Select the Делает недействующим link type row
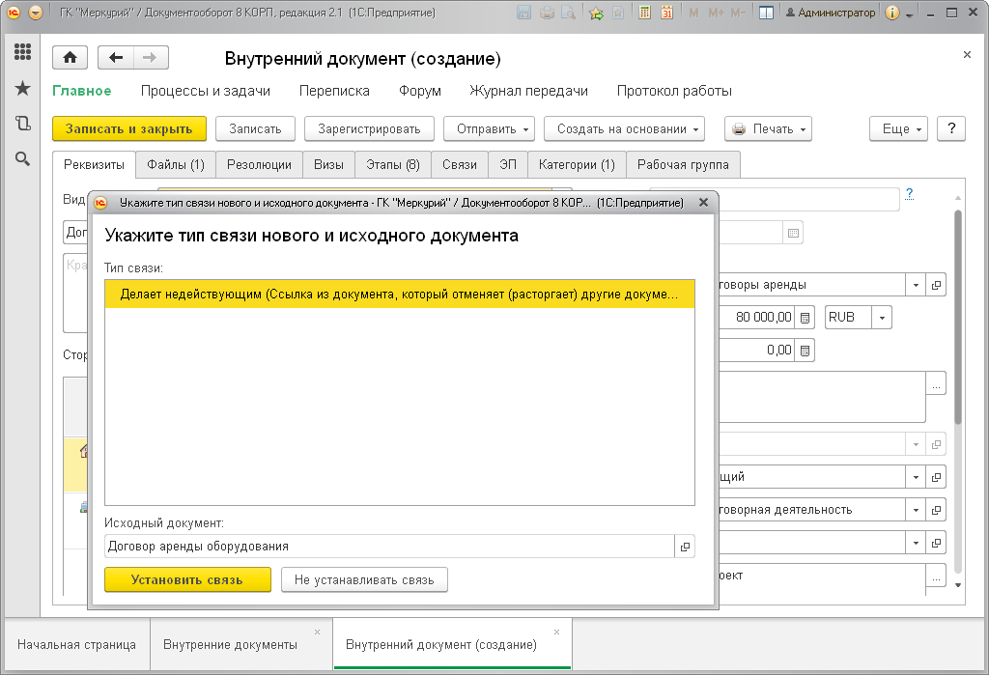989x675 pixels. click(x=400, y=295)
